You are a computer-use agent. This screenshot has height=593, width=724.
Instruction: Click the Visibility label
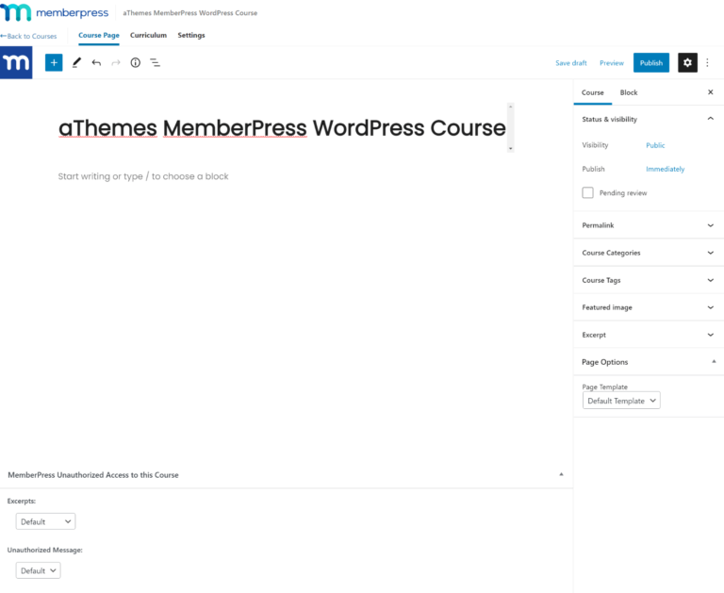[x=595, y=145]
